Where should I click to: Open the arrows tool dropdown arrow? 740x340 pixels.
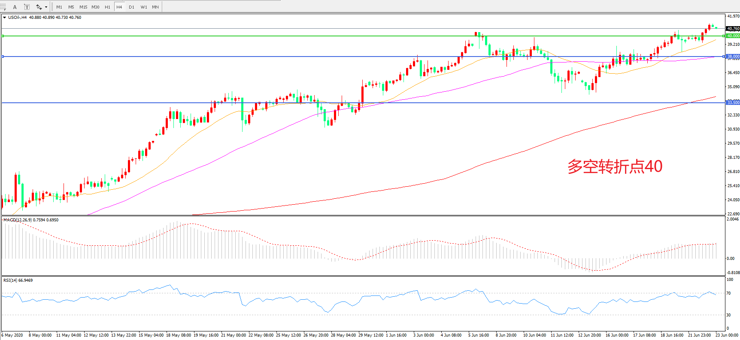(46, 7)
